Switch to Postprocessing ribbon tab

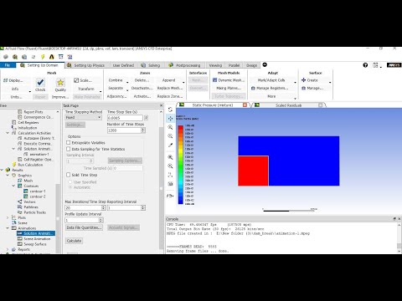click(x=185, y=65)
